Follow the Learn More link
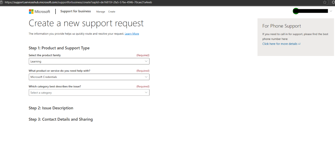This screenshot has height=142, width=335. 132,34
